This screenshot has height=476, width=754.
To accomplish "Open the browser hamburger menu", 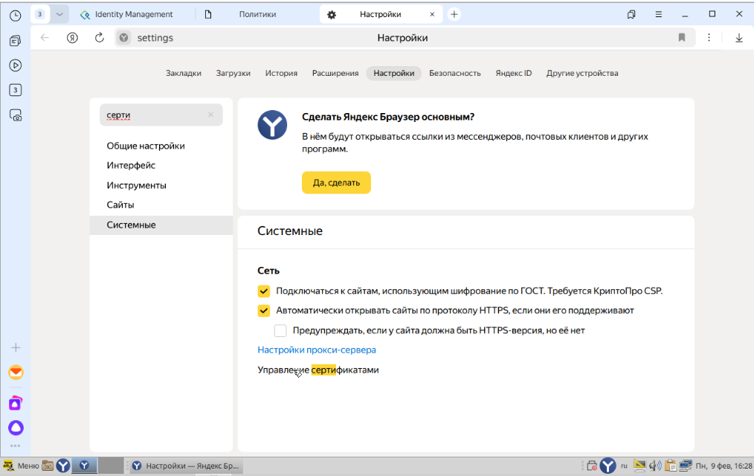I will 659,14.
